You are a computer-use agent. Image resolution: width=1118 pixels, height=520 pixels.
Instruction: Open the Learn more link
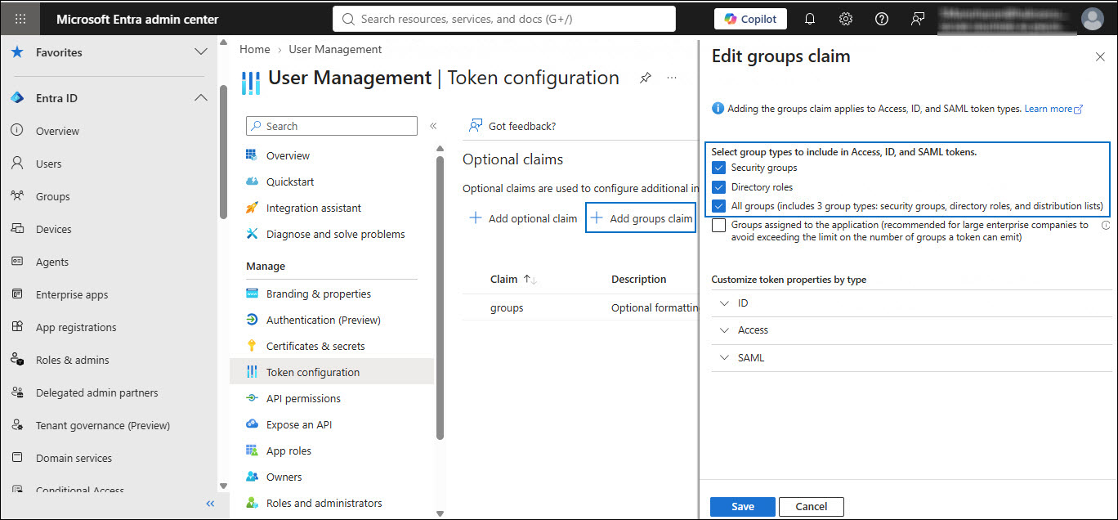click(1053, 109)
